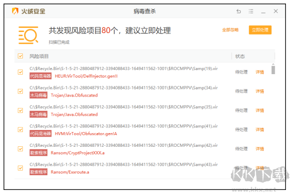Click the scrollbar thumb of risk list
The height and width of the screenshot is (193, 290).
pos(273,70)
